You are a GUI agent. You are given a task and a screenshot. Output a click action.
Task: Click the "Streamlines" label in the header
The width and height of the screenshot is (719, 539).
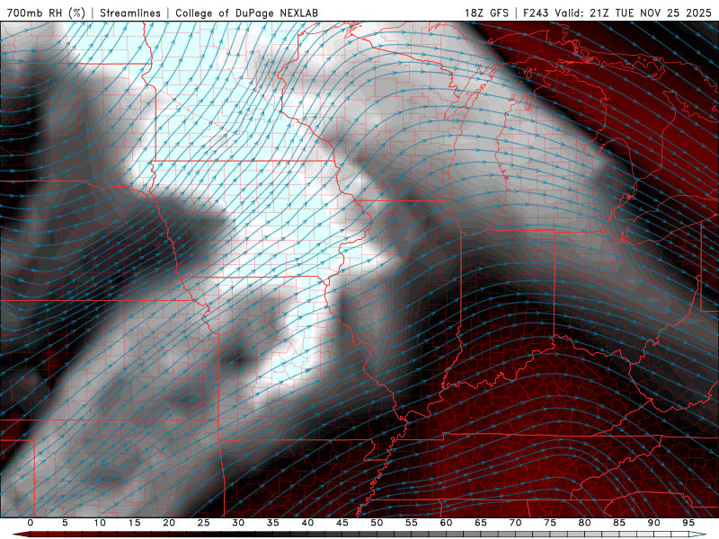(x=130, y=13)
